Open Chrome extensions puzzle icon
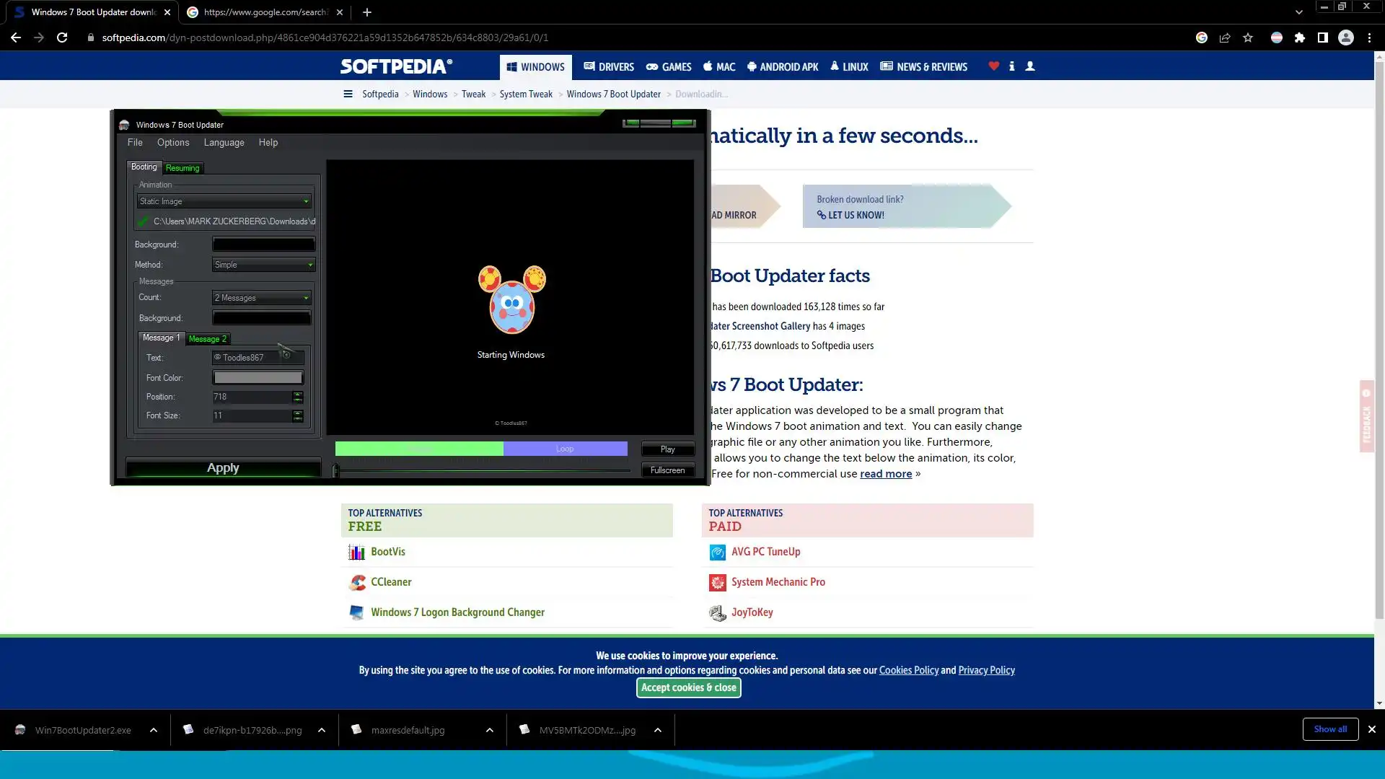The height and width of the screenshot is (779, 1385). click(x=1299, y=38)
